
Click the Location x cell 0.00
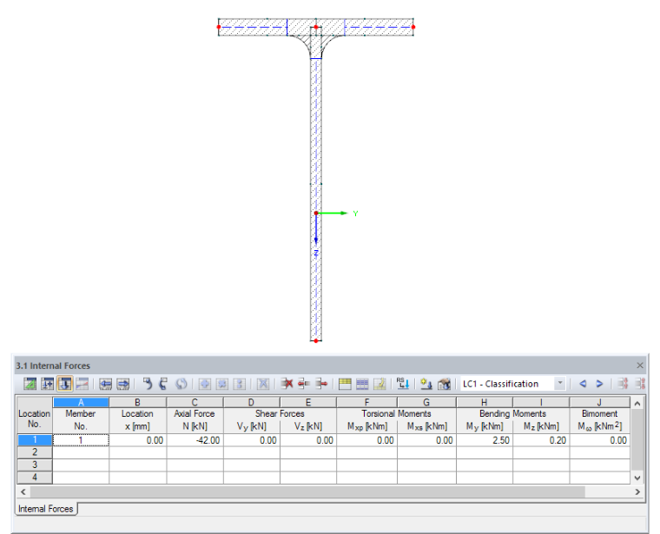click(137, 440)
